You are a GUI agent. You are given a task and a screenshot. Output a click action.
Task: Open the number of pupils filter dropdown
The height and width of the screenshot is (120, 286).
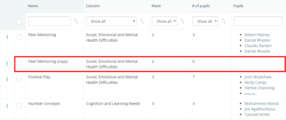pyautogui.click(x=205, y=21)
